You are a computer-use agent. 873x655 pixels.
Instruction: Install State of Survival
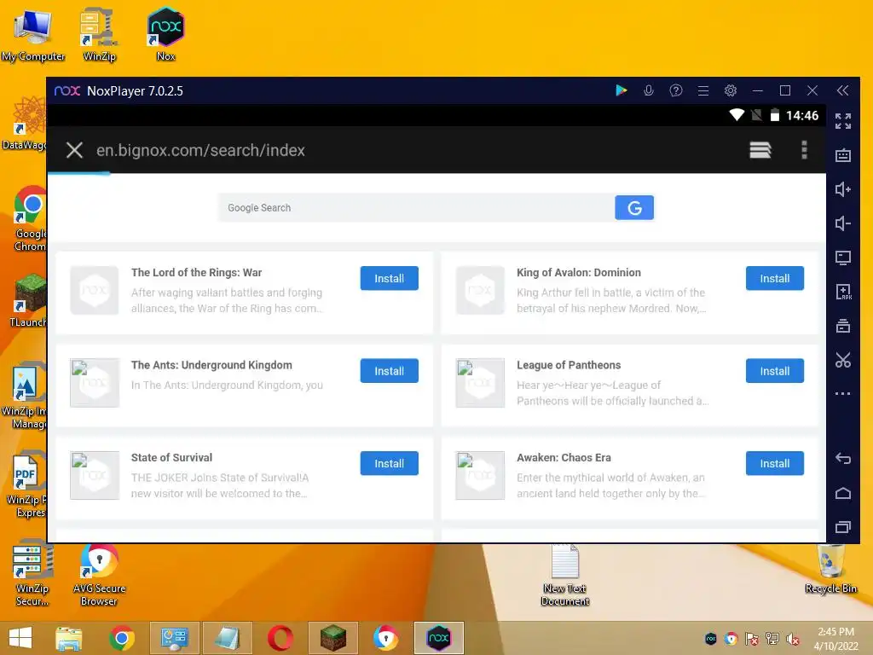click(389, 463)
